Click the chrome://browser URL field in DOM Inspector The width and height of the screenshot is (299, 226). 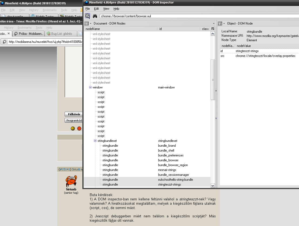pyautogui.click(x=199, y=16)
